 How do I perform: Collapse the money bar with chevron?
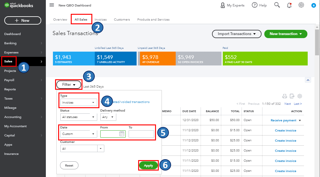308,80
